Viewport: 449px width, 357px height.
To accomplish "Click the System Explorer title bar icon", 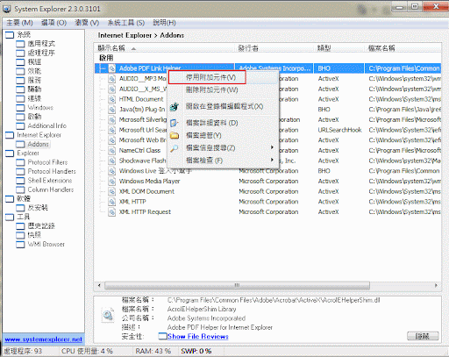I will click(7, 9).
